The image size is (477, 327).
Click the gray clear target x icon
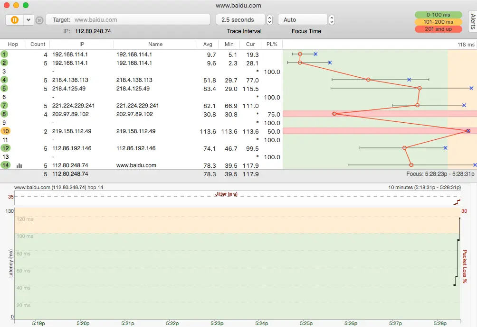pyautogui.click(x=39, y=20)
